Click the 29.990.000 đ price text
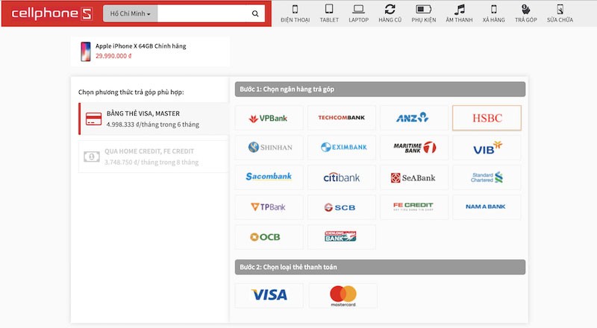597x328 pixels. click(113, 56)
